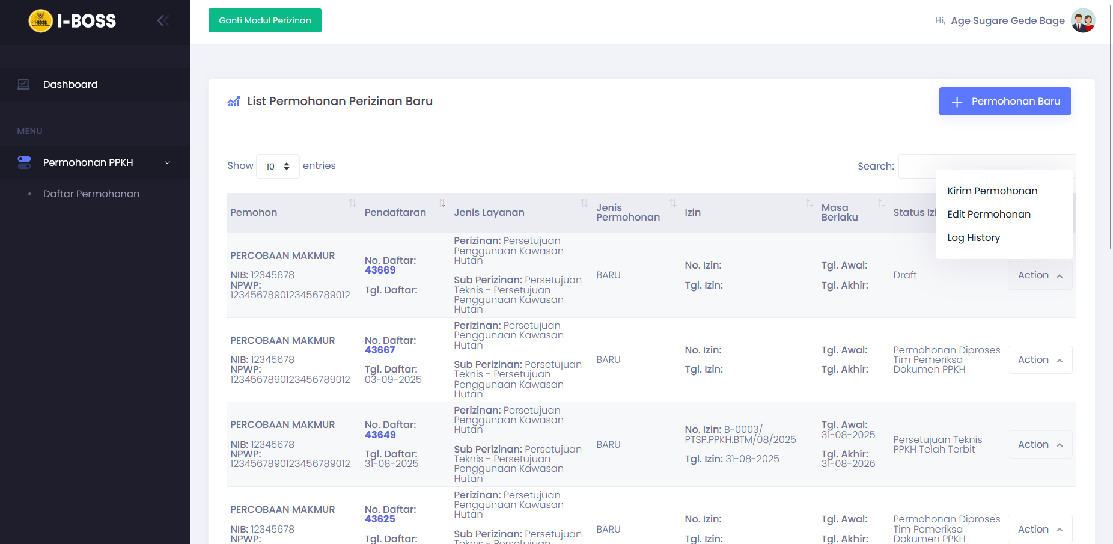The width and height of the screenshot is (1113, 544).
Task: Click the I-BOSS logo icon
Action: tap(41, 21)
